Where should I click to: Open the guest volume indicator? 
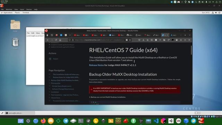(216, 12)
